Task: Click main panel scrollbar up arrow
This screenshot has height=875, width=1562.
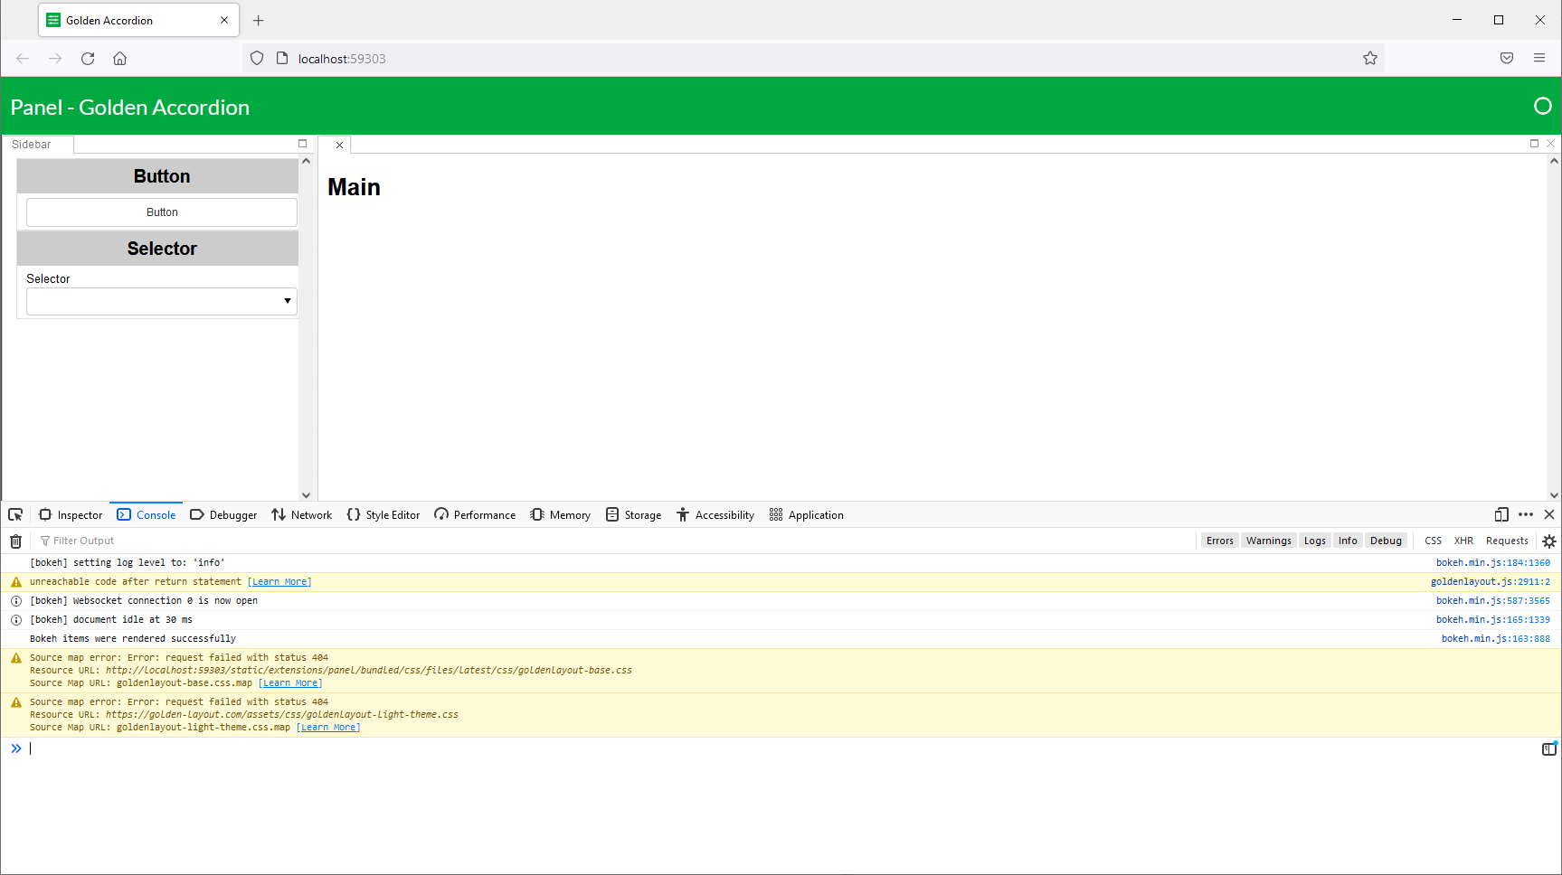Action: pos(1554,161)
